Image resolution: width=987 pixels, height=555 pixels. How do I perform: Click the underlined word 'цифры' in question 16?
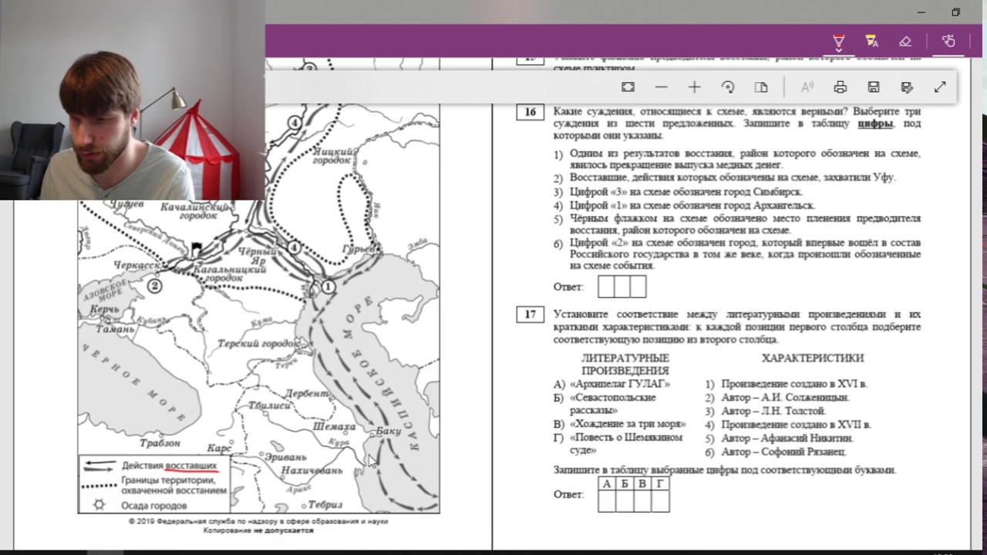point(874,123)
